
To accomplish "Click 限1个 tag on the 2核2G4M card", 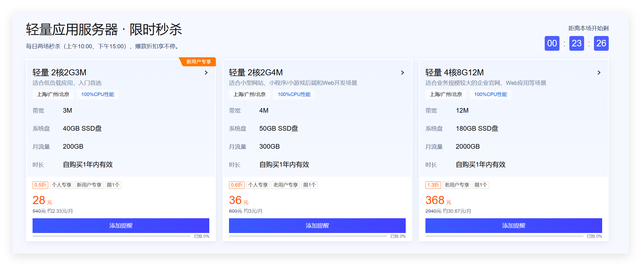I will point(310,185).
